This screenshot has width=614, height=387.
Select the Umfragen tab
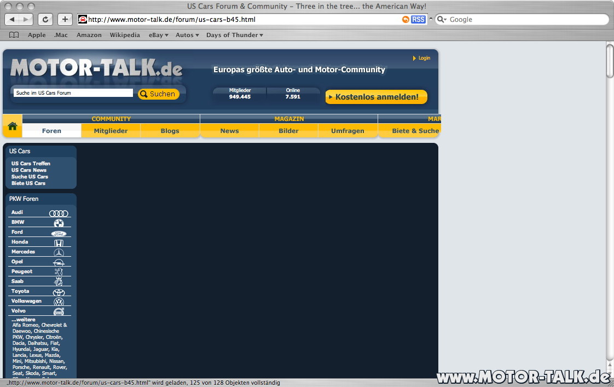347,131
